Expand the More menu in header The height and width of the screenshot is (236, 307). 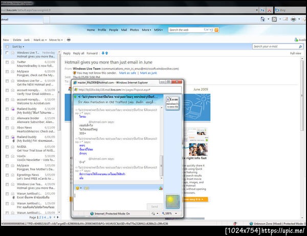[146, 30]
